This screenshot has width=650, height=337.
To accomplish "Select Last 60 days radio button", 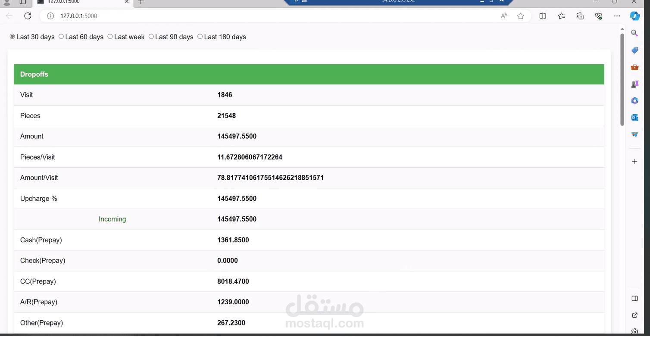I will coord(61,37).
